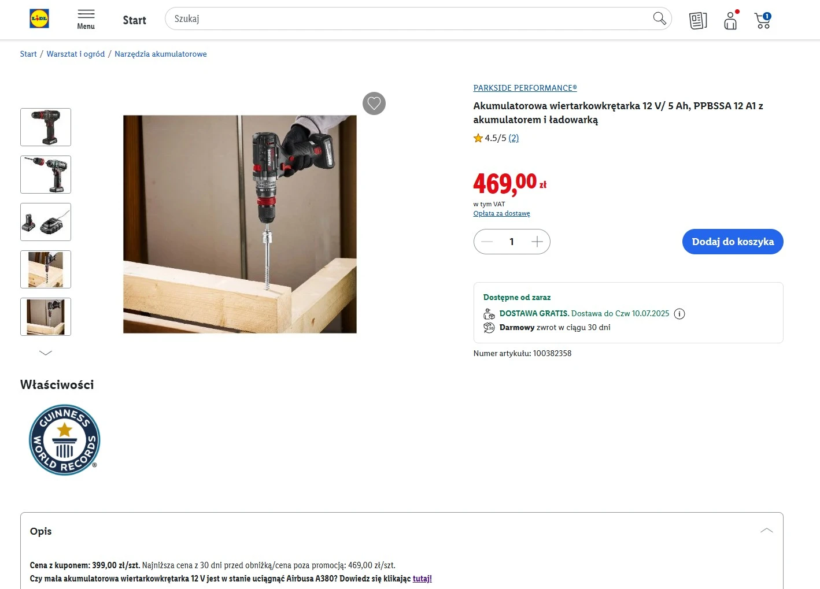Screen dimensions: 820x589
Task: Collapse the Opis section
Action: (x=767, y=531)
